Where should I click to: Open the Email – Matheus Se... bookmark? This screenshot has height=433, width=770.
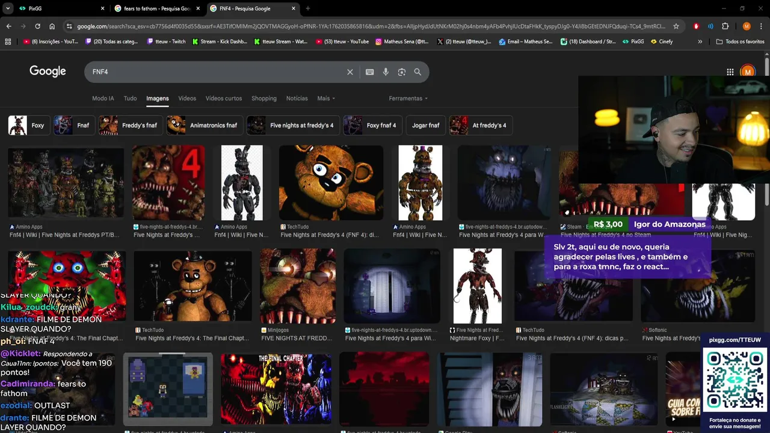(525, 41)
